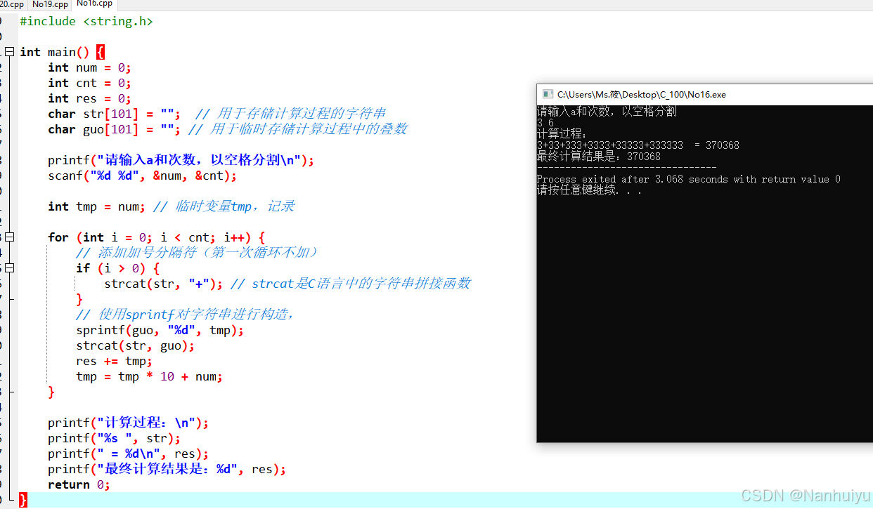Click the strcat(str, "+") statement

[164, 284]
